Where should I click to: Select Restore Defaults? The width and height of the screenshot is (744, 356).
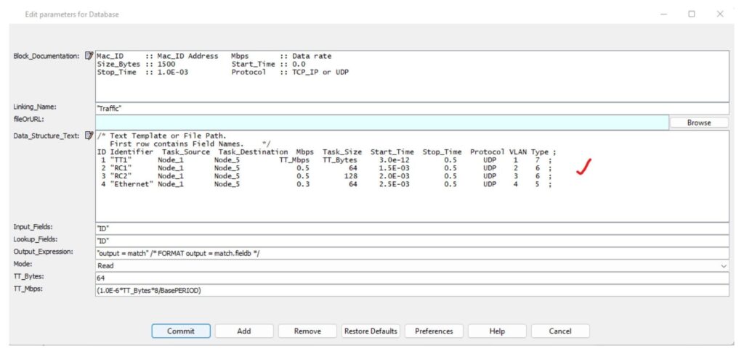pos(371,331)
